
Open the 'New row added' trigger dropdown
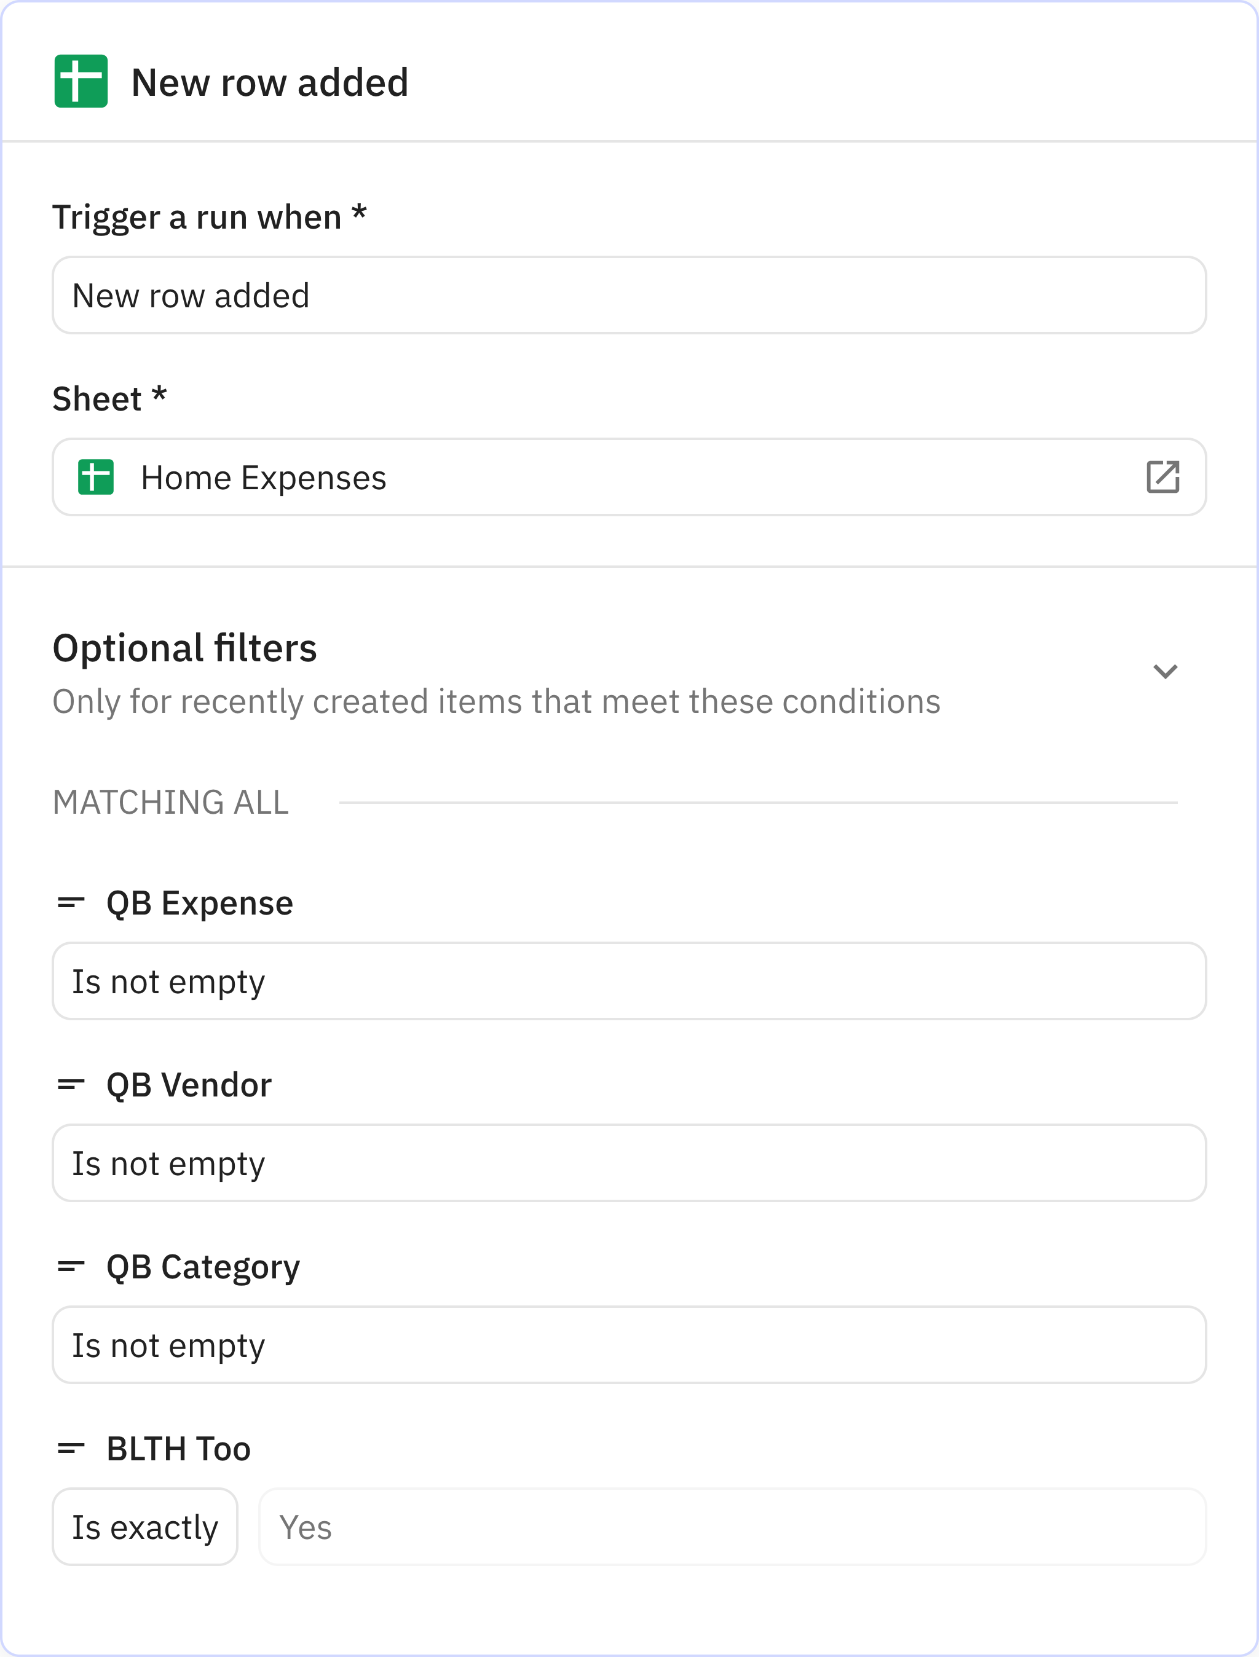[x=629, y=295]
